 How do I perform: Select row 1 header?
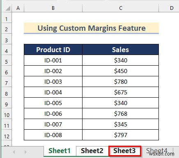tap(6, 18)
